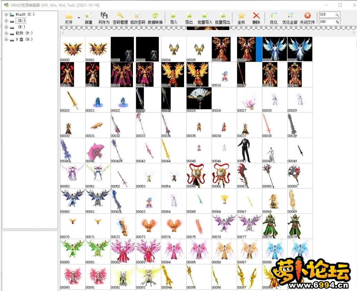The width and height of the screenshot is (357, 291).
Task: Select blue winged thumbnail 00008
Action: [x=274, y=49]
